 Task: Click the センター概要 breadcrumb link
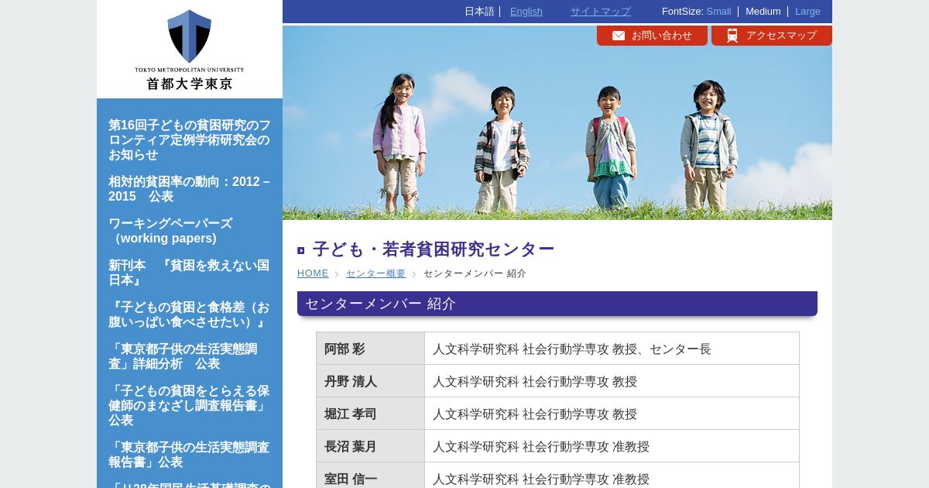375,273
